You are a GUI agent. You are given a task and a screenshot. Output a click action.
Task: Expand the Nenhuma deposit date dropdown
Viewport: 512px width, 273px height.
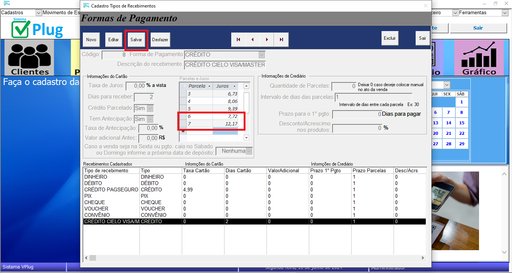pyautogui.click(x=249, y=151)
